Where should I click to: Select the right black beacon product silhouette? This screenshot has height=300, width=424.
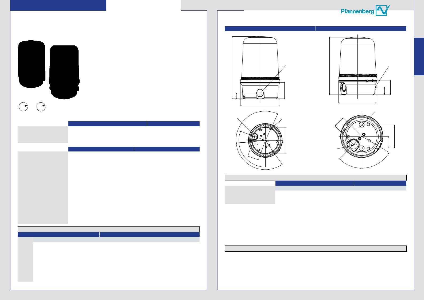click(x=64, y=72)
